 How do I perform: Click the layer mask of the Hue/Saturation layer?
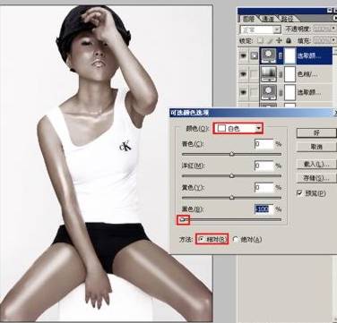pos(289,74)
